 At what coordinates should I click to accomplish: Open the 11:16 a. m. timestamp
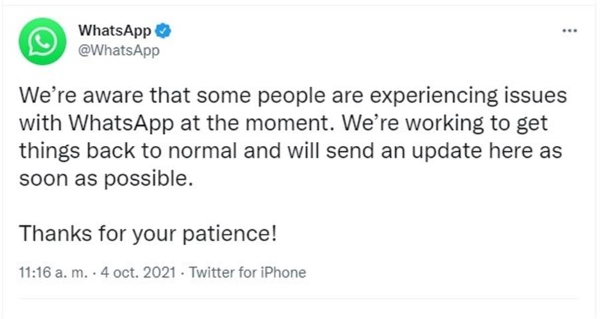click(x=53, y=272)
